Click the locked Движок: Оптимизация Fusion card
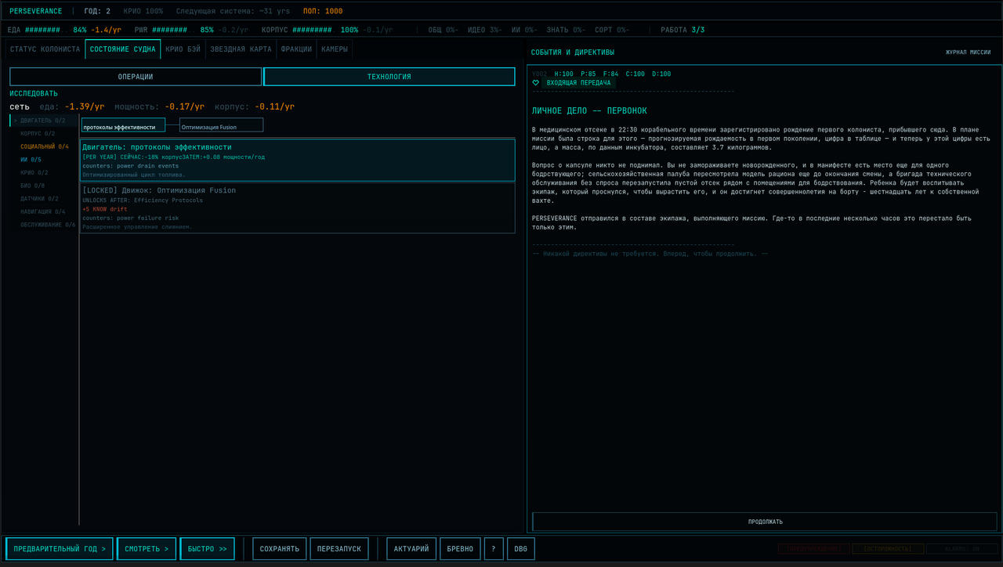 coord(298,208)
